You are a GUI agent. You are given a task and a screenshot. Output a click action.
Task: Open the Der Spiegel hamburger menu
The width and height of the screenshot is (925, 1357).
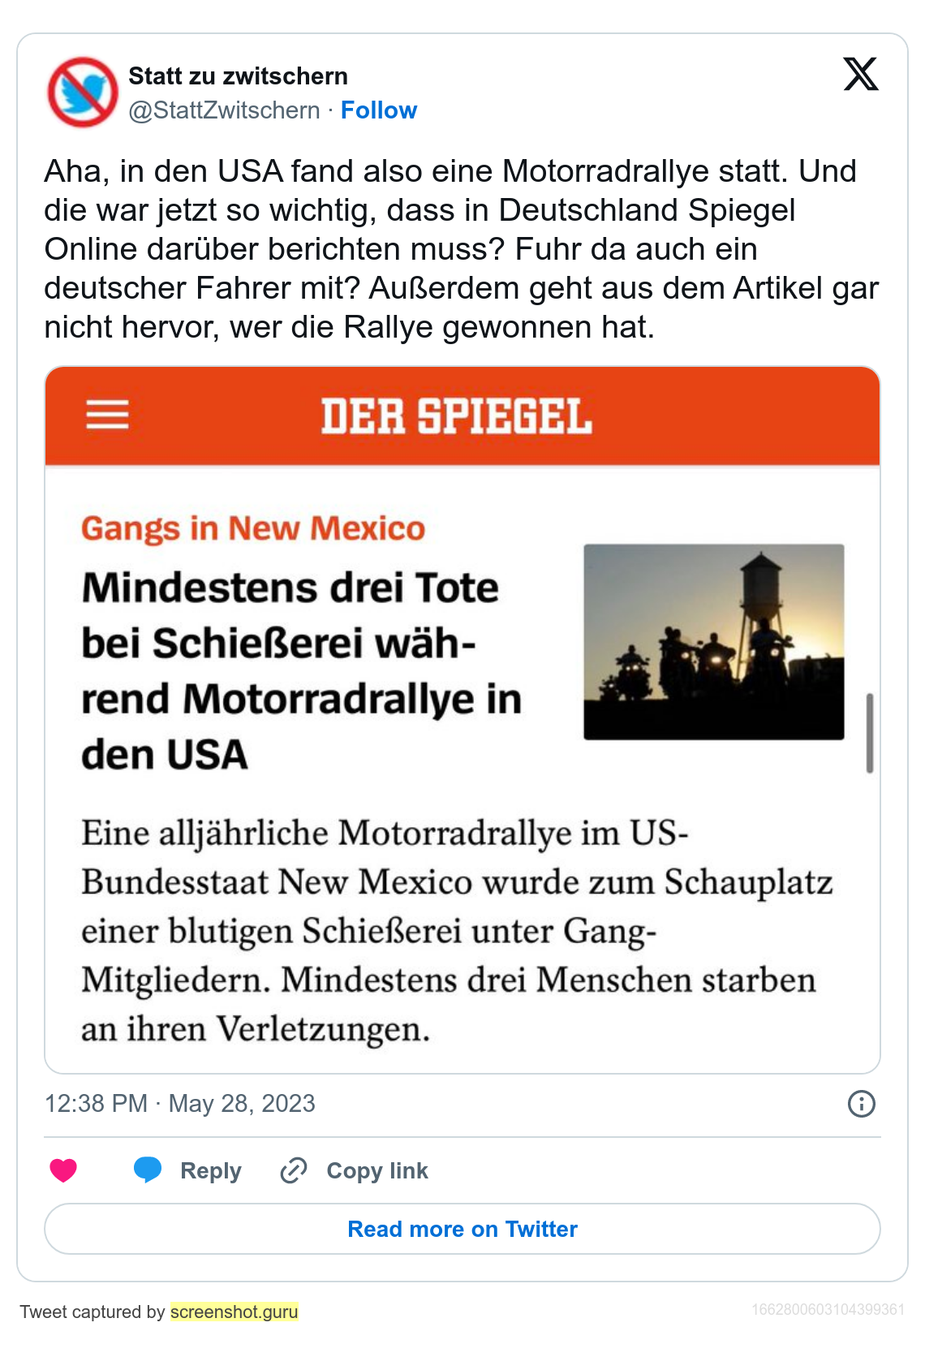(107, 415)
